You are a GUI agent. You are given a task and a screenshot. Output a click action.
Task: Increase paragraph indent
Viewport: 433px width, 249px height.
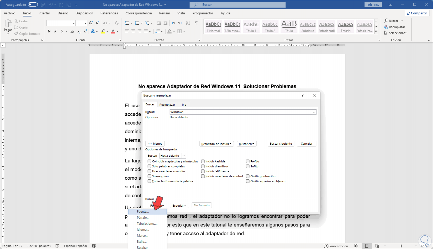[x=165, y=23]
